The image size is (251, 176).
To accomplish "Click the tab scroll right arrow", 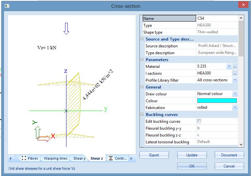I will pos(131,158).
